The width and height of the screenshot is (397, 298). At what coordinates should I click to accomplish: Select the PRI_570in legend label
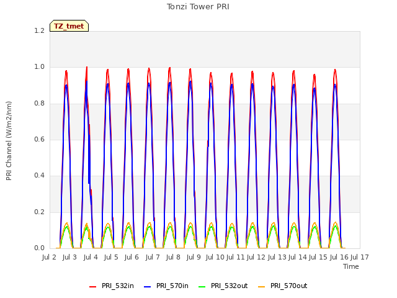(172, 286)
